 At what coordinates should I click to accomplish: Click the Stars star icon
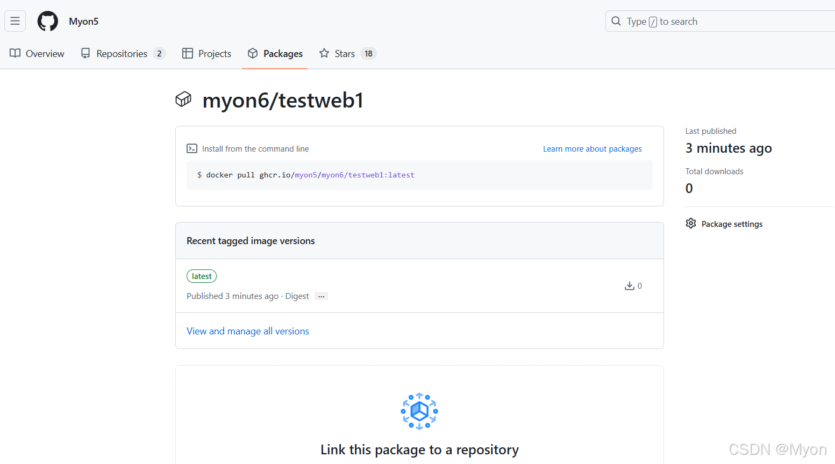pos(324,53)
